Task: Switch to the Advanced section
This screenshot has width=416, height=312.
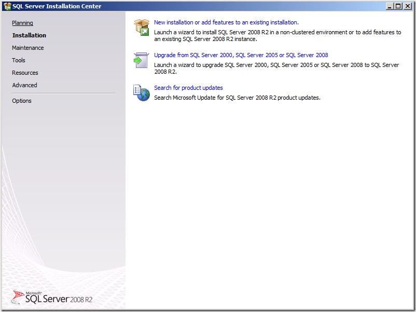Action: pos(24,85)
